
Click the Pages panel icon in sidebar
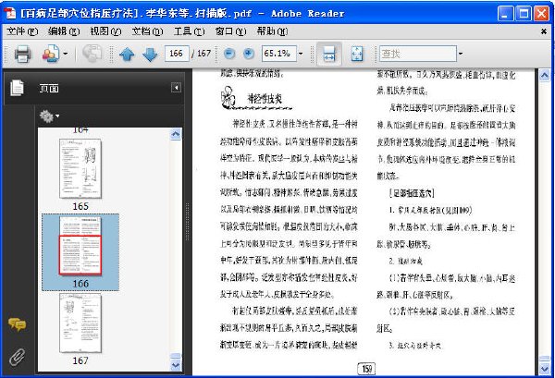tap(17, 88)
